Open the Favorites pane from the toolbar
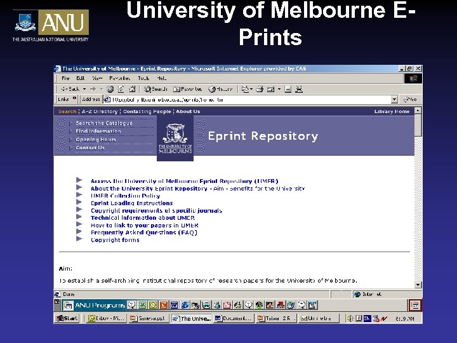Image resolution: width=457 pixels, height=343 pixels. coord(187,89)
